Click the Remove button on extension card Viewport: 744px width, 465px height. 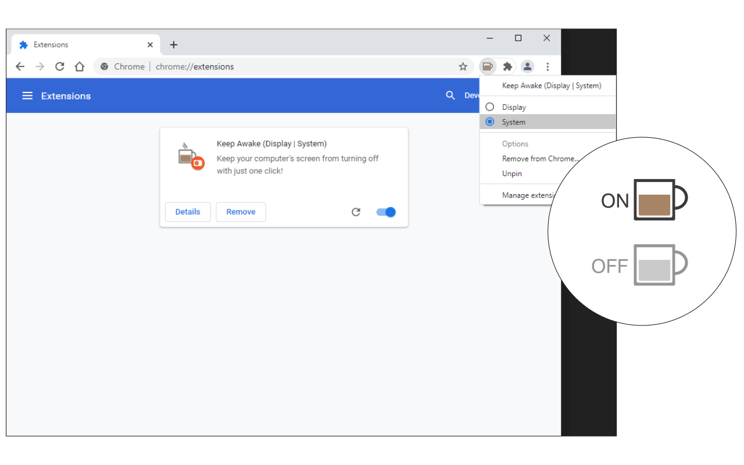pyautogui.click(x=241, y=212)
